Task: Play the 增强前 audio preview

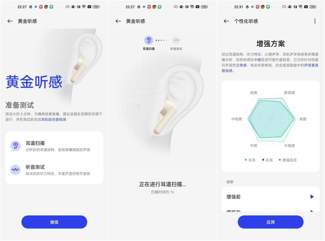Action: click(312, 197)
